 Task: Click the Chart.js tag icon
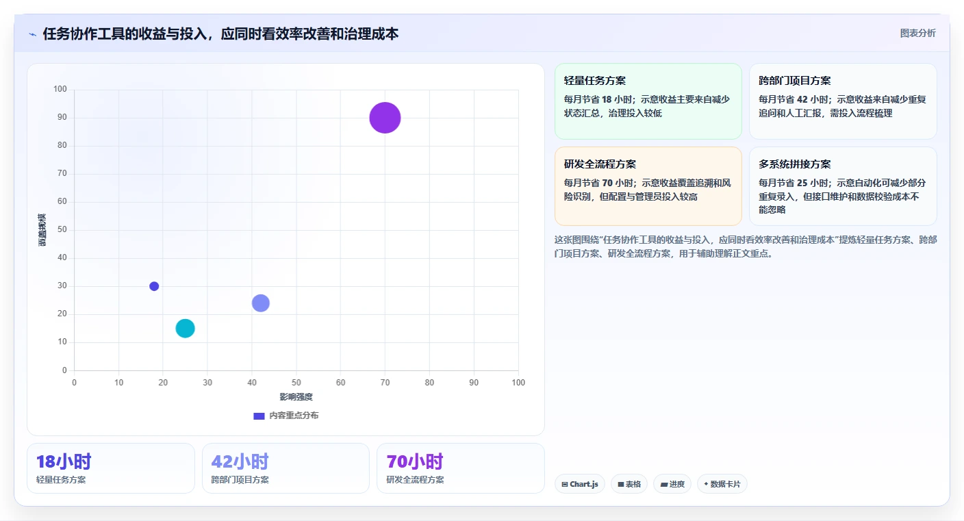pyautogui.click(x=565, y=484)
